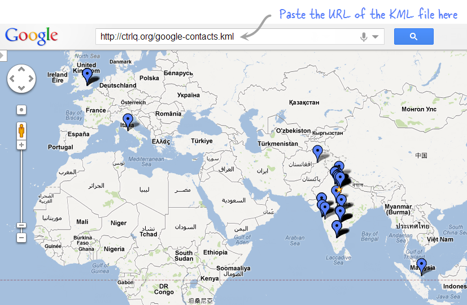Click the Қазақстан map label
The width and height of the screenshot is (467, 305).
click(x=304, y=102)
